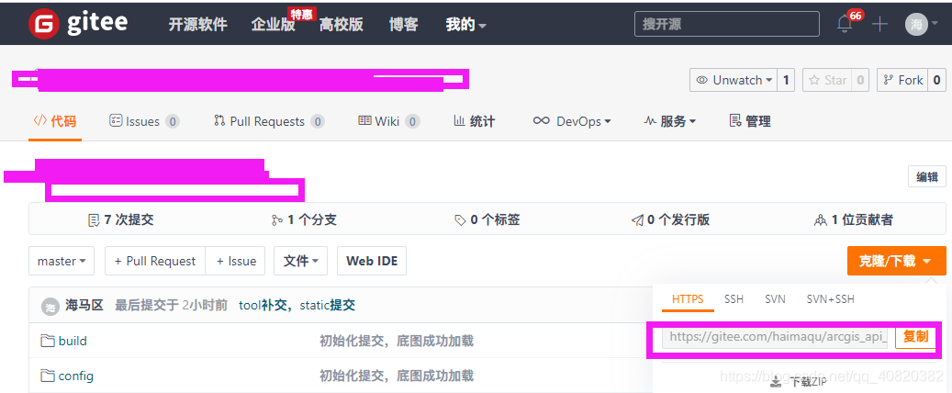Viewport: 952px width, 393px height.
Task: Click the 编辑 button
Action: click(927, 177)
